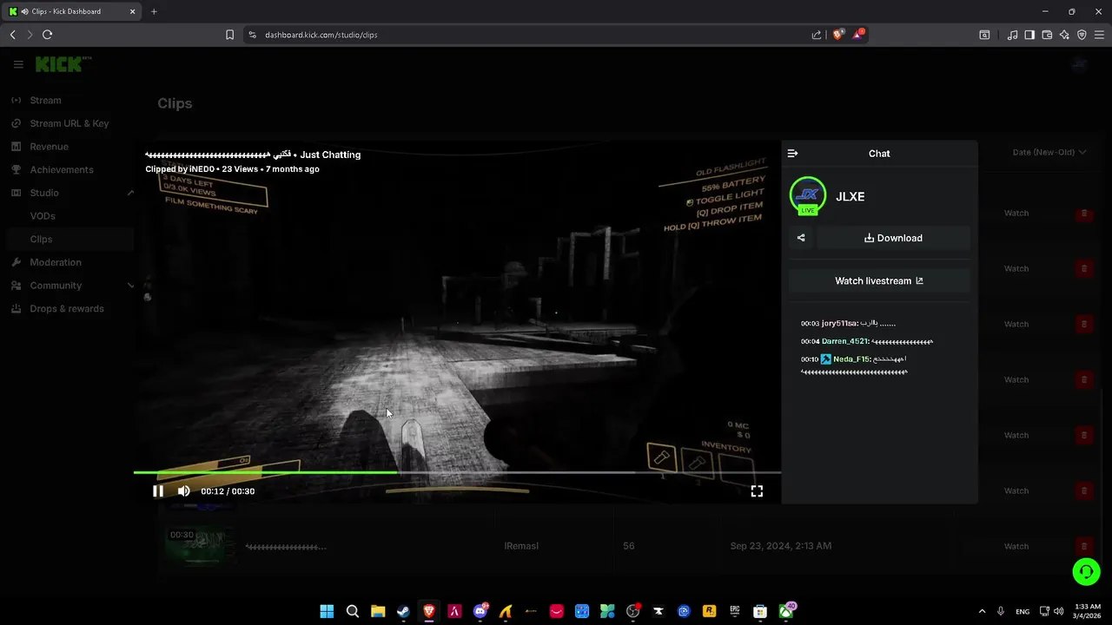Open JLXE channel avatar

pyautogui.click(x=808, y=195)
